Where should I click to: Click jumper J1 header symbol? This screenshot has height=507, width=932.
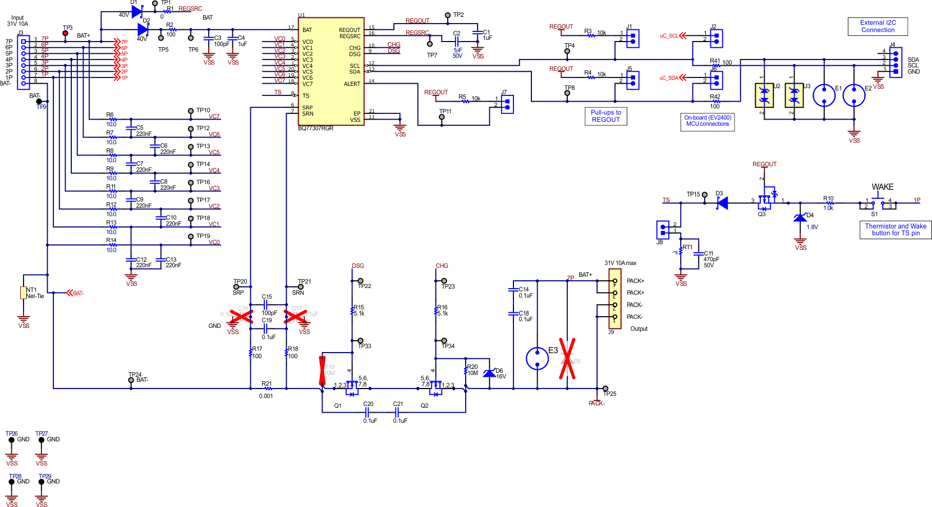[x=633, y=38]
